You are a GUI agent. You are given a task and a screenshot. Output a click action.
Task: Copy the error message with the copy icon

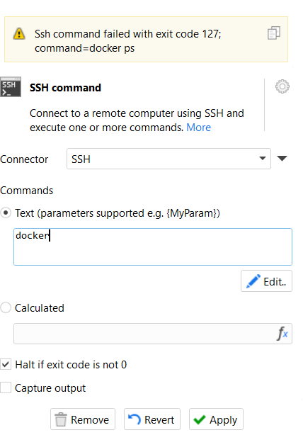(274, 33)
